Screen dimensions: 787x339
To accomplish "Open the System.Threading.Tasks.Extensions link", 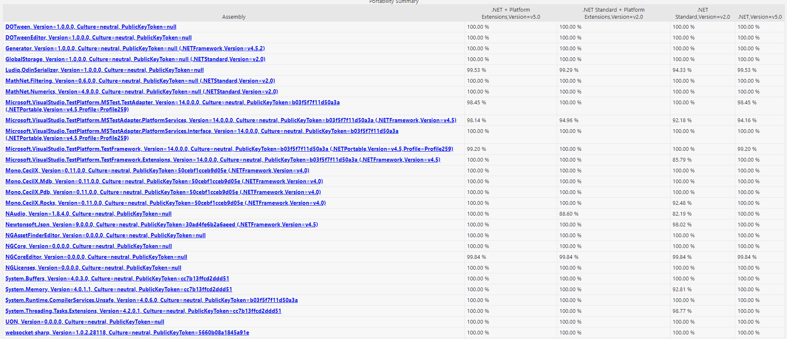I will pos(143,311).
